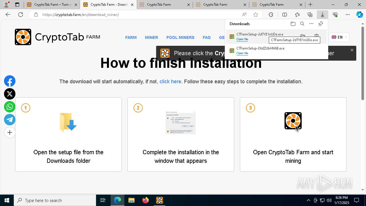Expand more share options plus icon
This screenshot has width=366, height=206.
pos(10,132)
